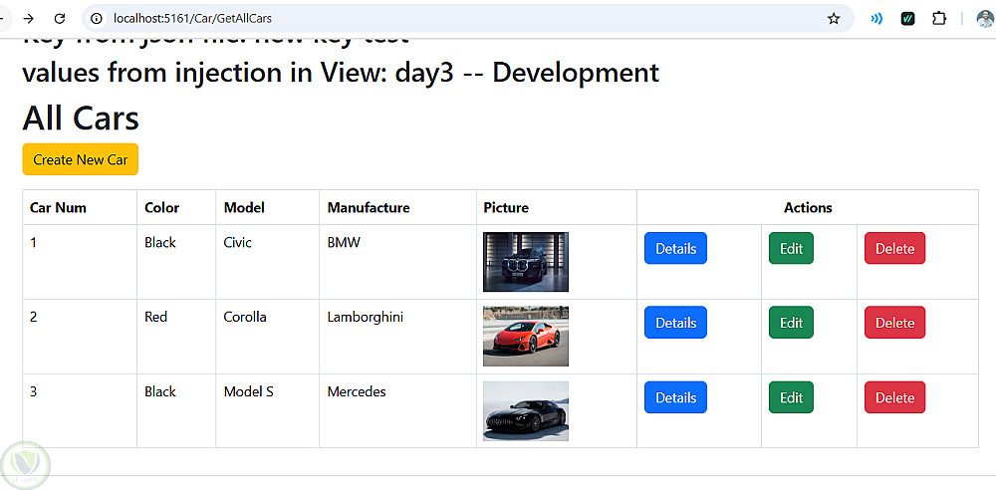Edit the Black Civic car entry
996x490 pixels.
tap(791, 248)
